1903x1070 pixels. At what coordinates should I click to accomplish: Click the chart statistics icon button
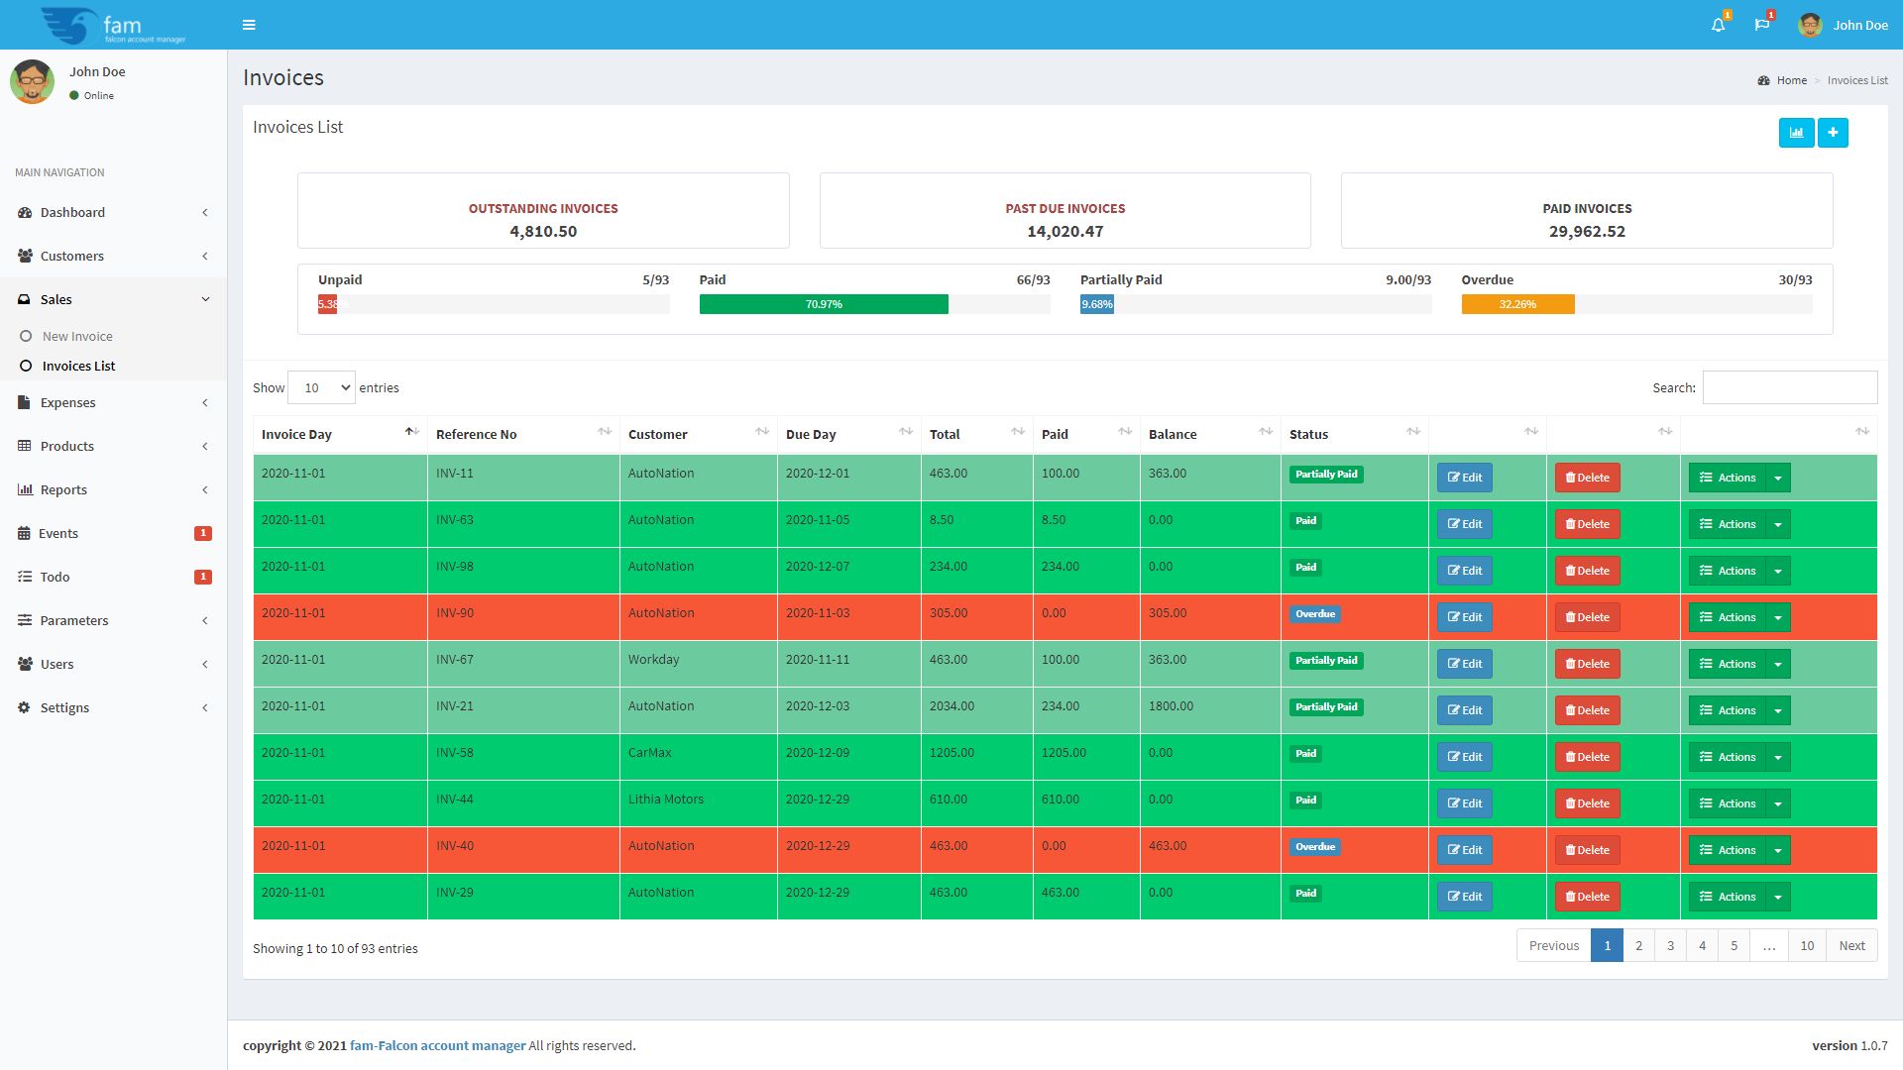click(x=1796, y=133)
